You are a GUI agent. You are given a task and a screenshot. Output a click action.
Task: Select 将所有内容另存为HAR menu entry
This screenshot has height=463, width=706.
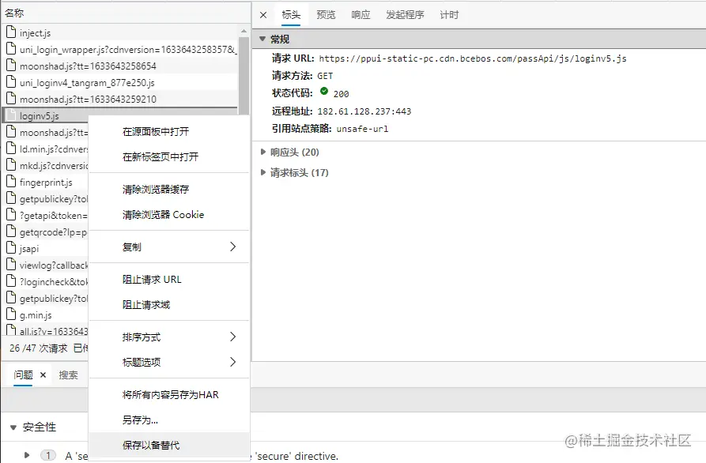169,394
